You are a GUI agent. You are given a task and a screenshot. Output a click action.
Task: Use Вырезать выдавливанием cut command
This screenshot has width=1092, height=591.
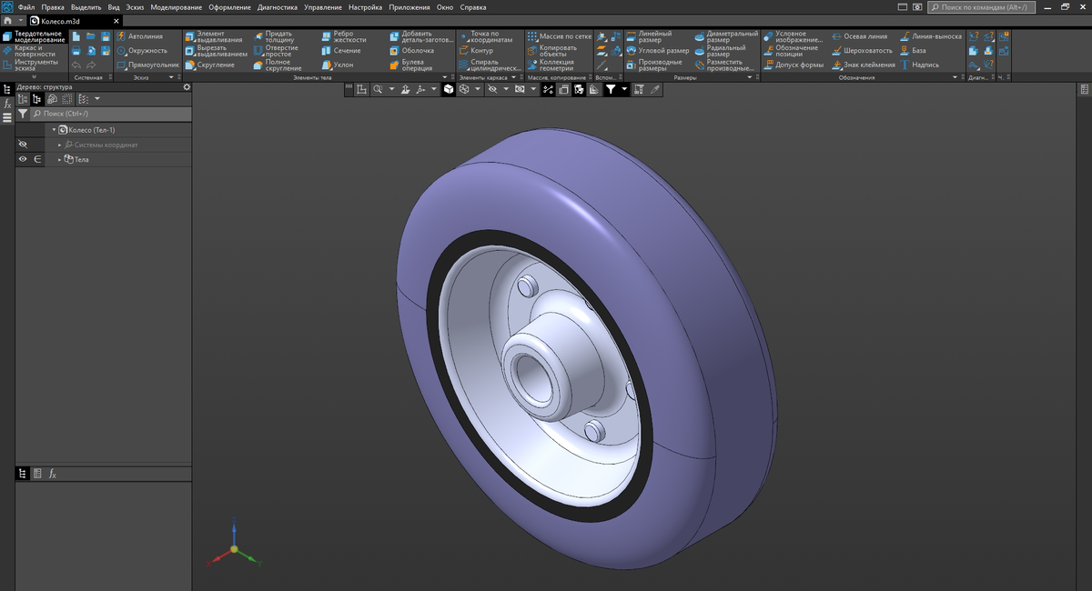[x=216, y=51]
